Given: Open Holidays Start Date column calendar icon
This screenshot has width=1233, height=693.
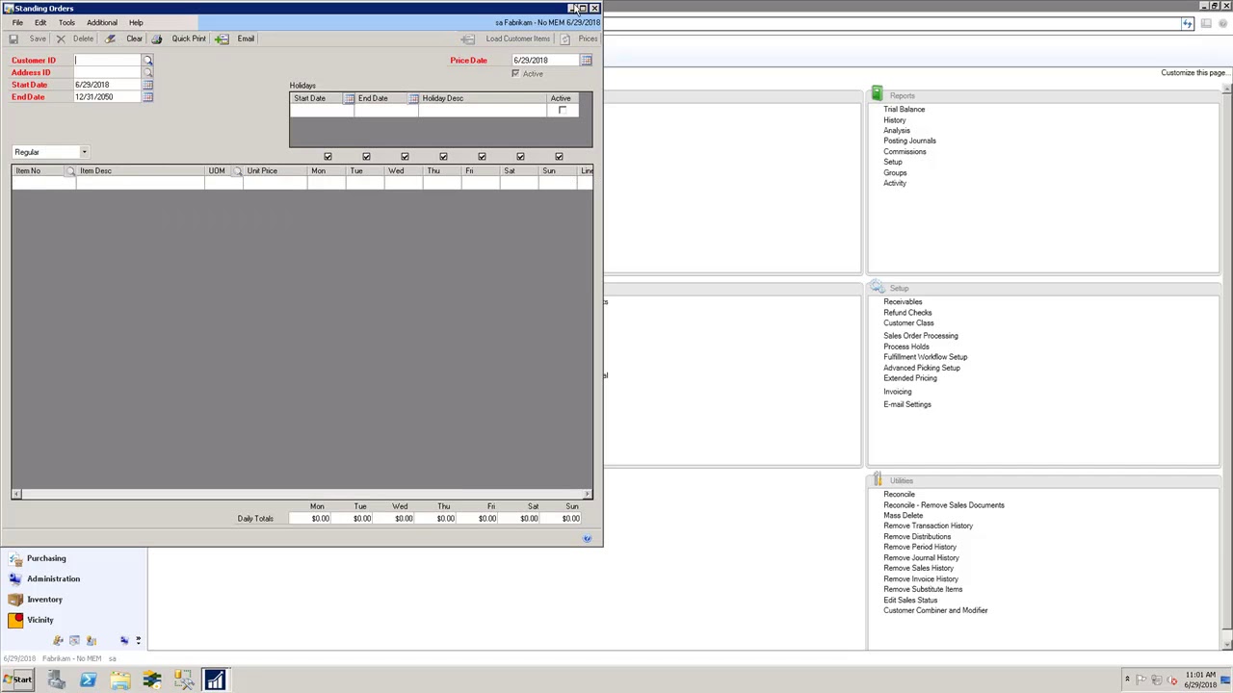Looking at the screenshot, I should coord(349,98).
